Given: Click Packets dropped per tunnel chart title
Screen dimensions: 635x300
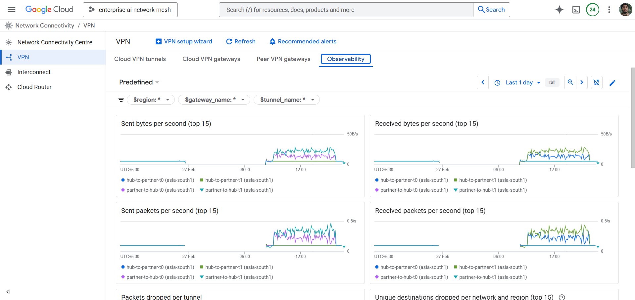Looking at the screenshot, I should tap(162, 297).
